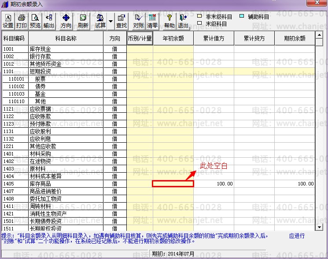328x259 pixels.
Task: Click the vertical scrollbar thumb
Action: click(319, 42)
